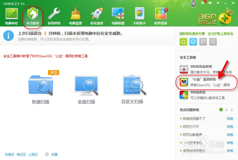Image resolution: width=238 pixels, height=160 pixels.
Task: Select 网页打不开 list item
Action: tap(191, 127)
